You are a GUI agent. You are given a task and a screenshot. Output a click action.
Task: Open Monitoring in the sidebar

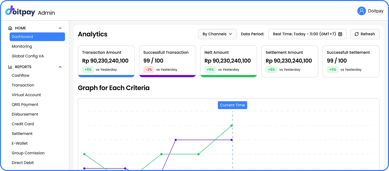pos(22,46)
